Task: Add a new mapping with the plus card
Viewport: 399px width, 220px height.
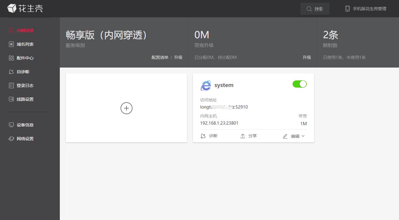Action: pyautogui.click(x=126, y=108)
